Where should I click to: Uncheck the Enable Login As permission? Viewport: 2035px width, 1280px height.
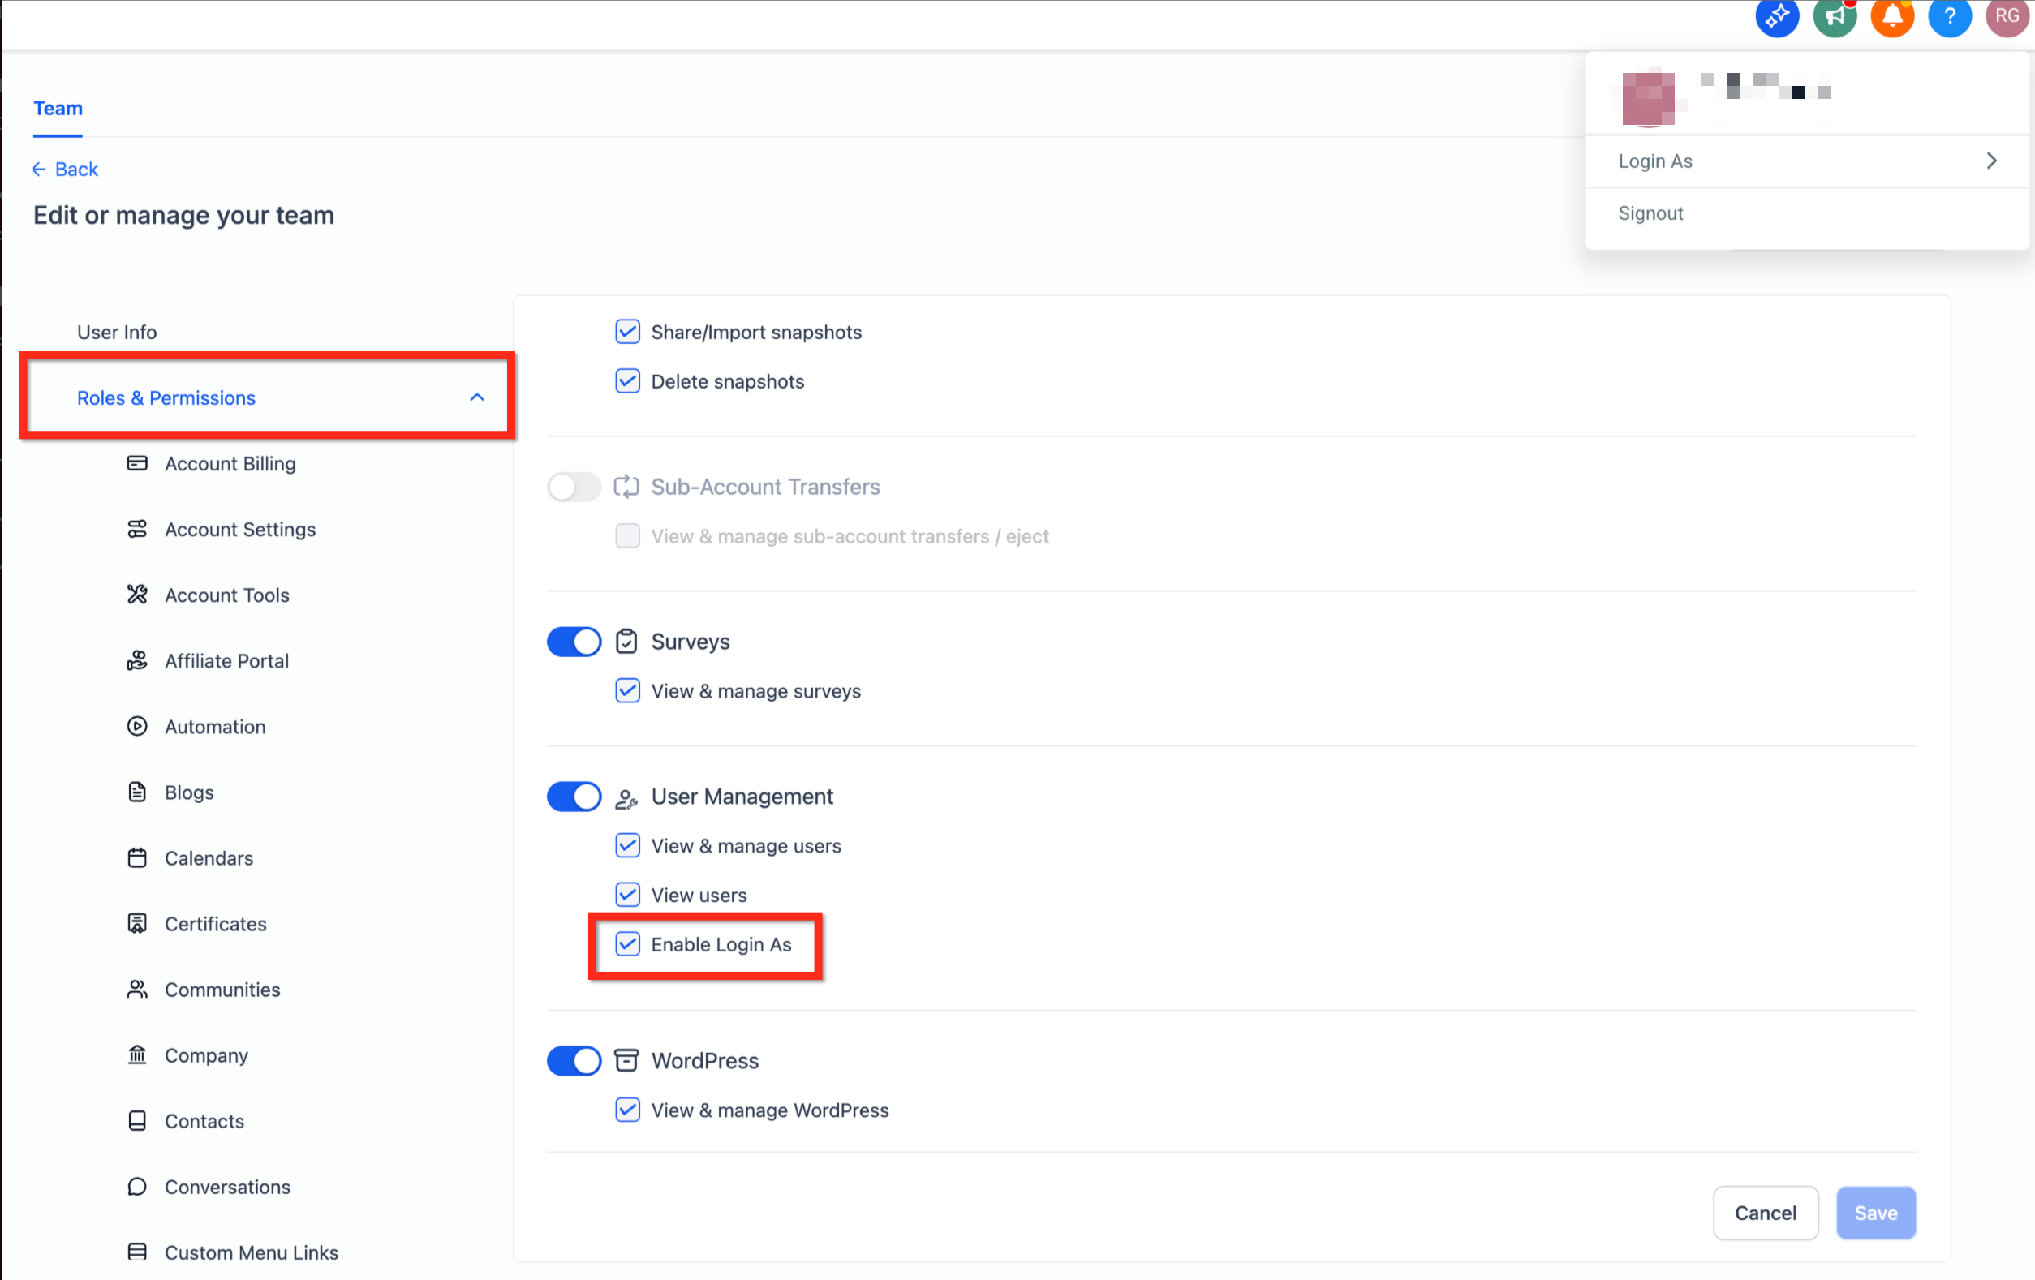click(x=627, y=944)
